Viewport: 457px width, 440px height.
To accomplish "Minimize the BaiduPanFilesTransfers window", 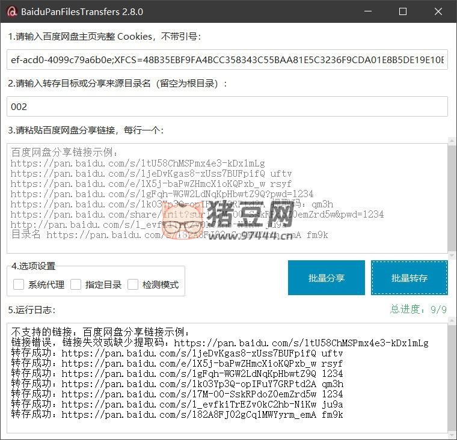I will (x=368, y=11).
